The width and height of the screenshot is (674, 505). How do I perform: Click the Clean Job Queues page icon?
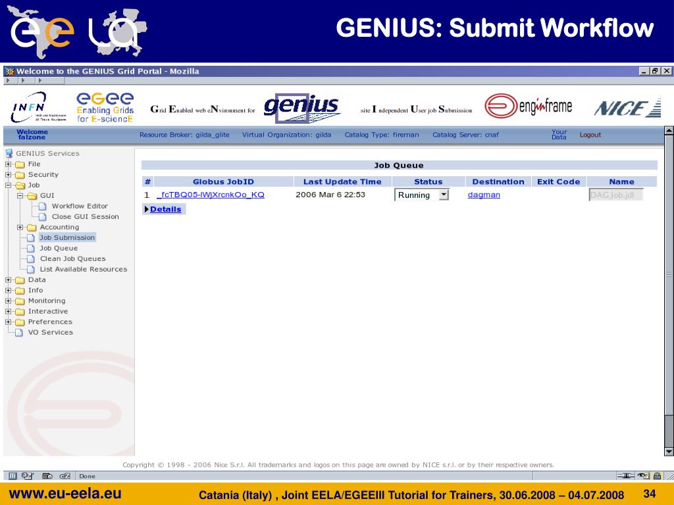(x=30, y=259)
